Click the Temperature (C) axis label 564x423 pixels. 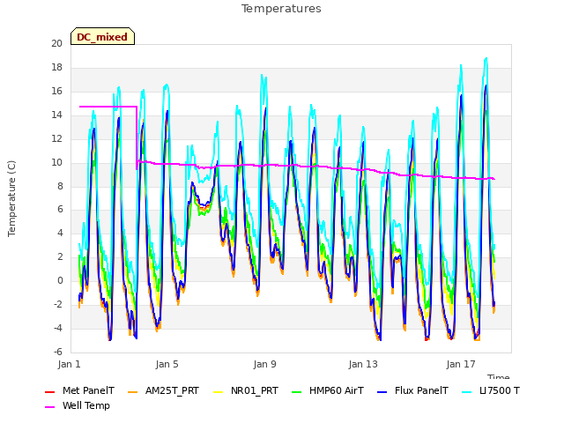[11, 198]
